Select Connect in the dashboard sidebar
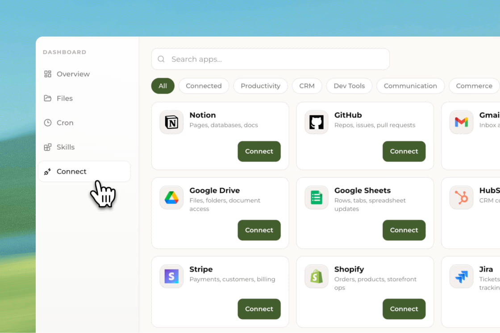Viewport: 500px width, 333px height. tap(84, 172)
